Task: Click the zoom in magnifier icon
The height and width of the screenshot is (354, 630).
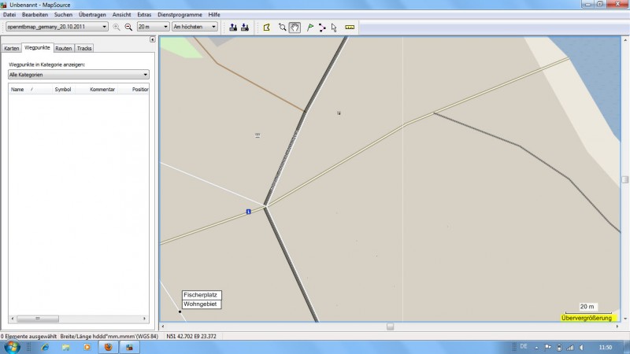Action: click(117, 27)
